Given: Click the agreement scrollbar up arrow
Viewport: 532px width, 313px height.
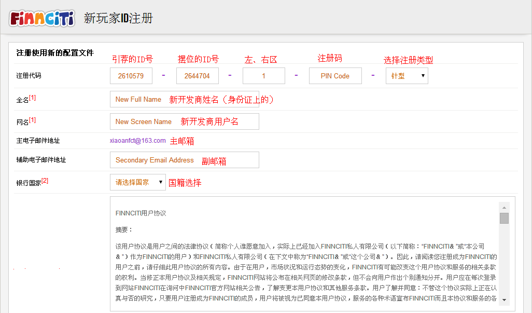Looking at the screenshot, I should click(x=504, y=208).
